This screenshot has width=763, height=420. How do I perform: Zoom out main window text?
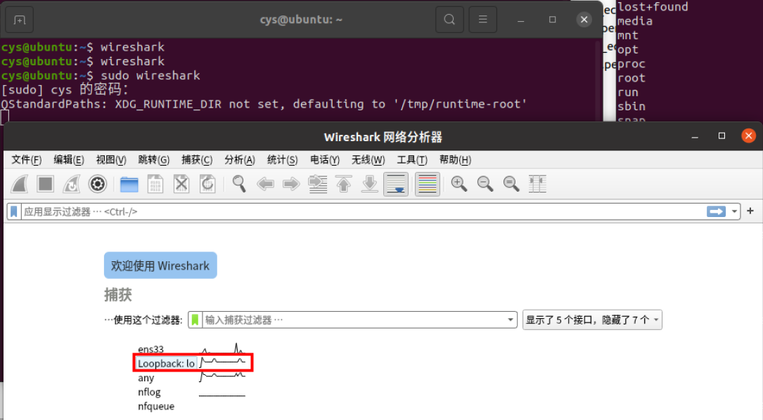485,184
